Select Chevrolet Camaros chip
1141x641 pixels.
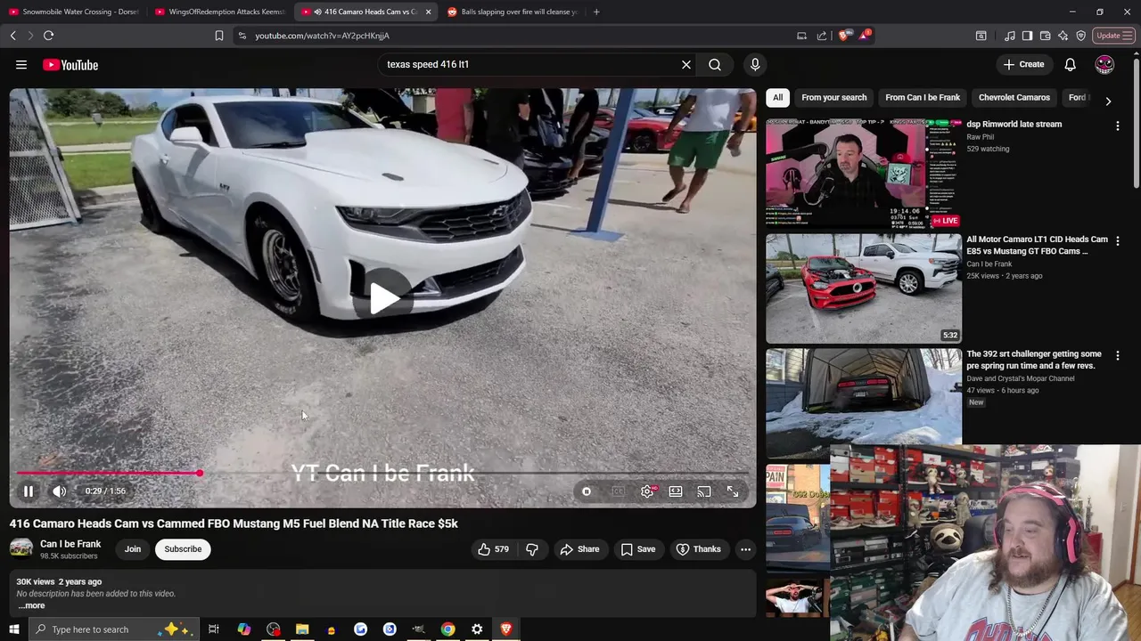pyautogui.click(x=1014, y=97)
